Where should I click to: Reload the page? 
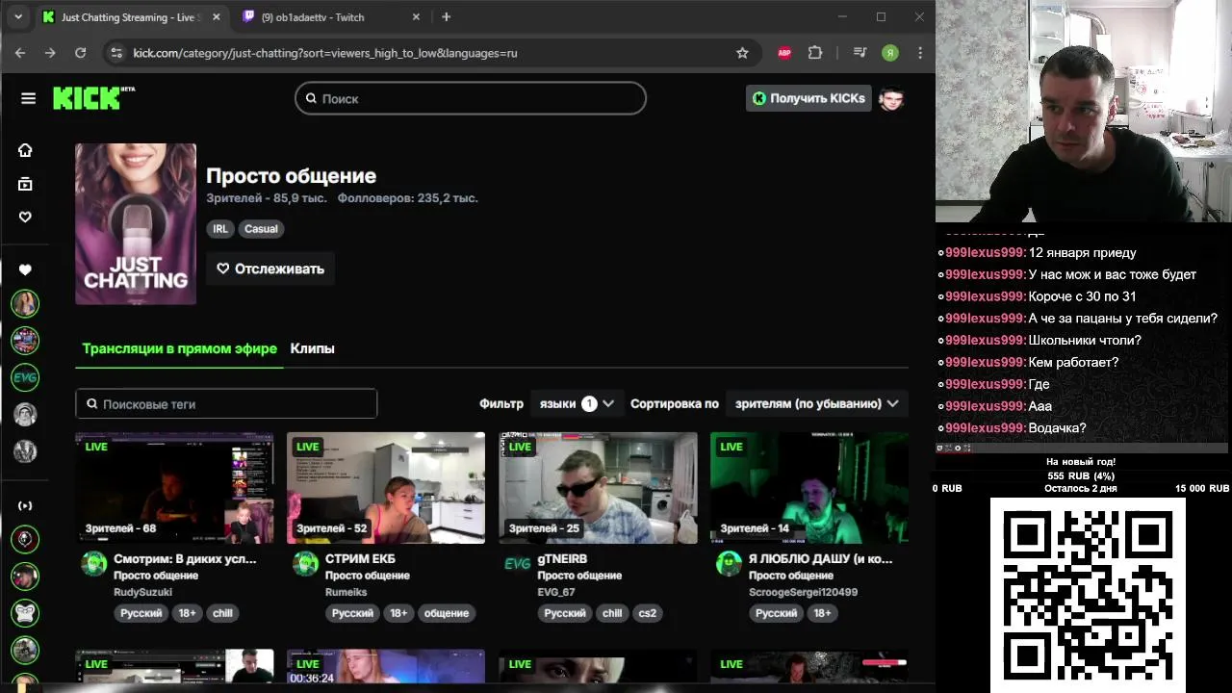(x=81, y=53)
